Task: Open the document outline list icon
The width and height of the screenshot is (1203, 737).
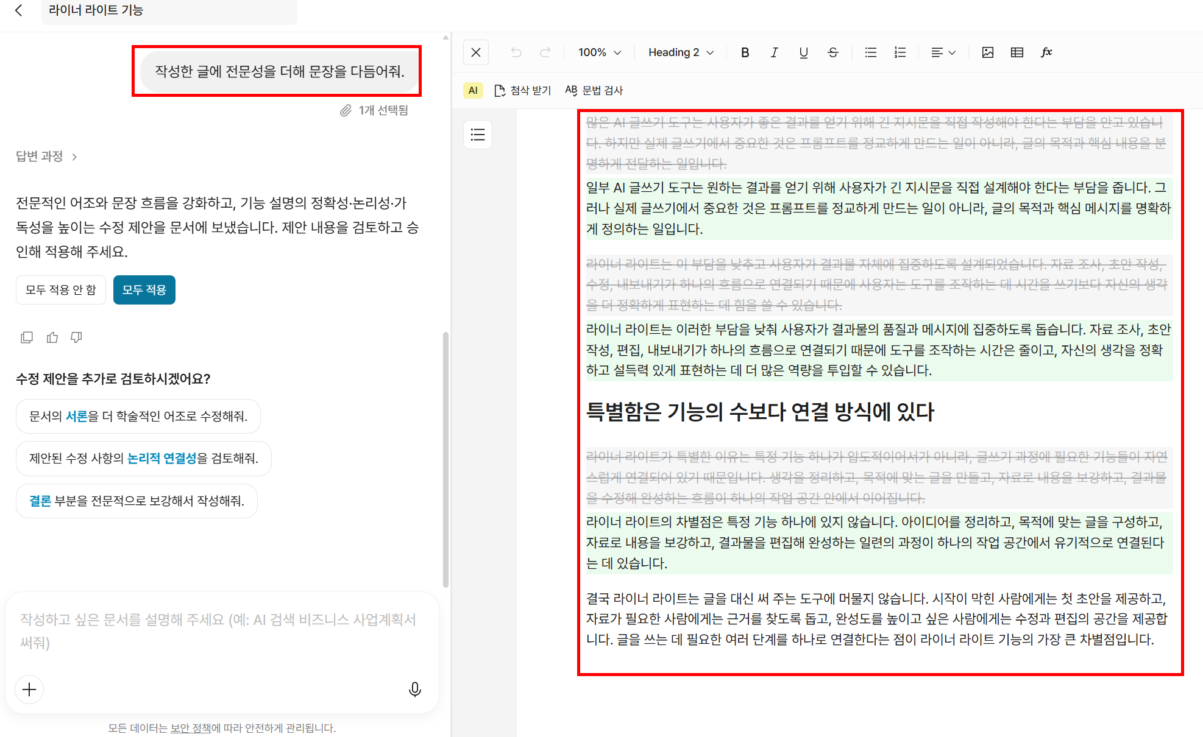Action: pyautogui.click(x=478, y=135)
